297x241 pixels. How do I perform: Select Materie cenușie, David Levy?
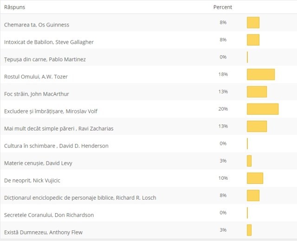38,163
